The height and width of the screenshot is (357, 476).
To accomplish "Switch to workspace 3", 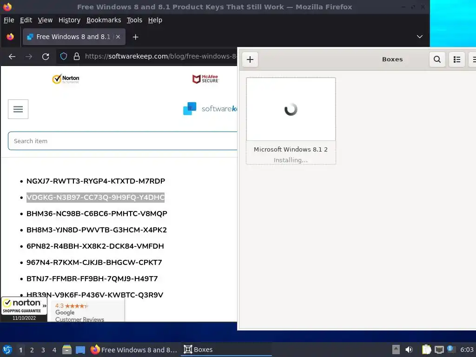I will tap(43, 350).
